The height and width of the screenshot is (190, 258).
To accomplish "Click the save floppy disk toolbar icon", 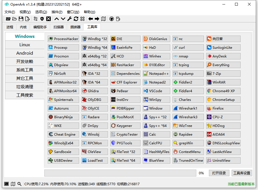I will tap(21, 19).
